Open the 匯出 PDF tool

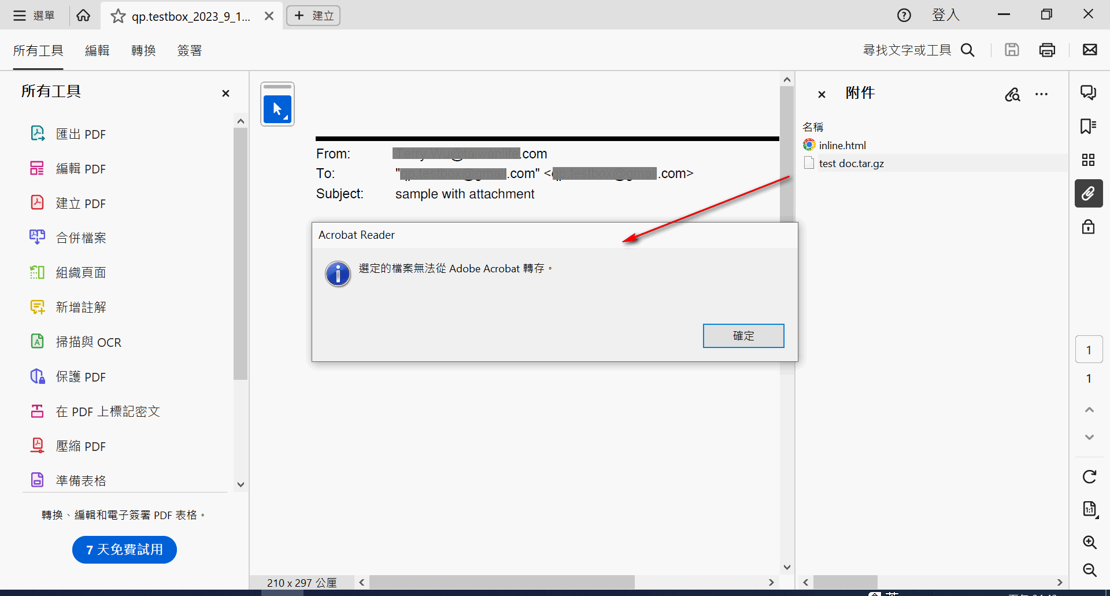click(68, 134)
